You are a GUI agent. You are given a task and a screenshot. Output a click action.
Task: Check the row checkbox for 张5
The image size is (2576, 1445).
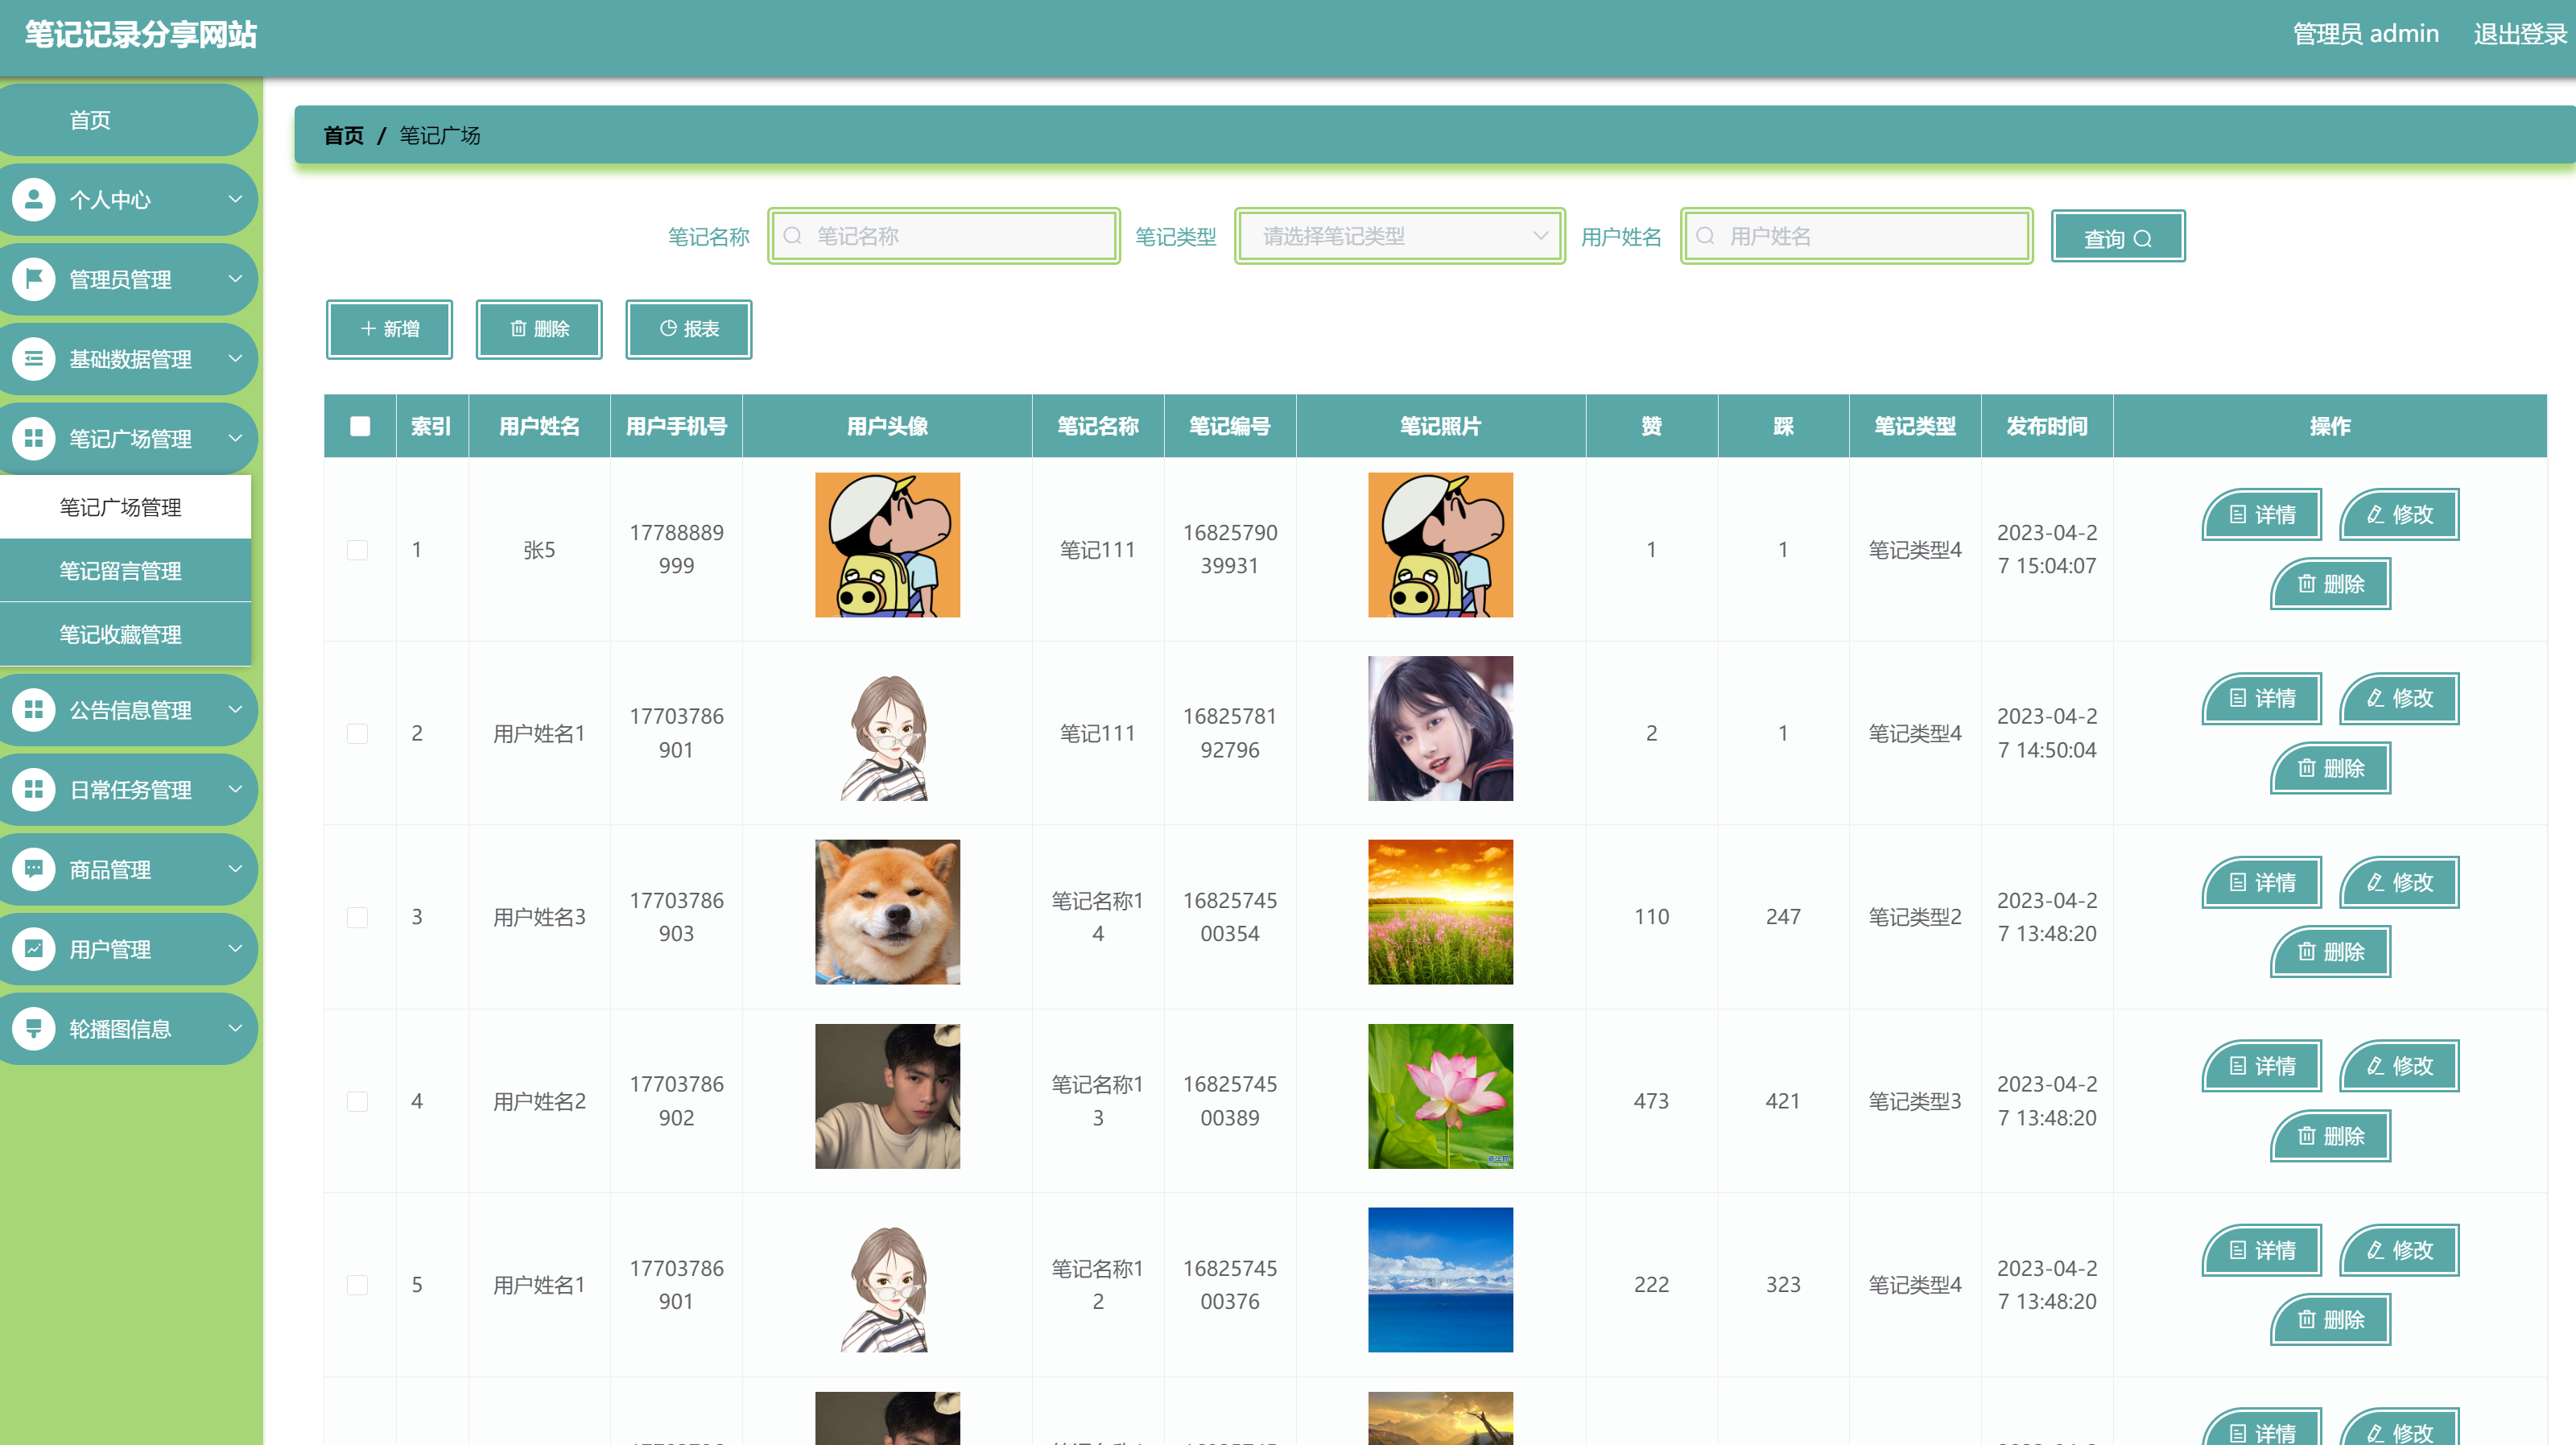357,550
